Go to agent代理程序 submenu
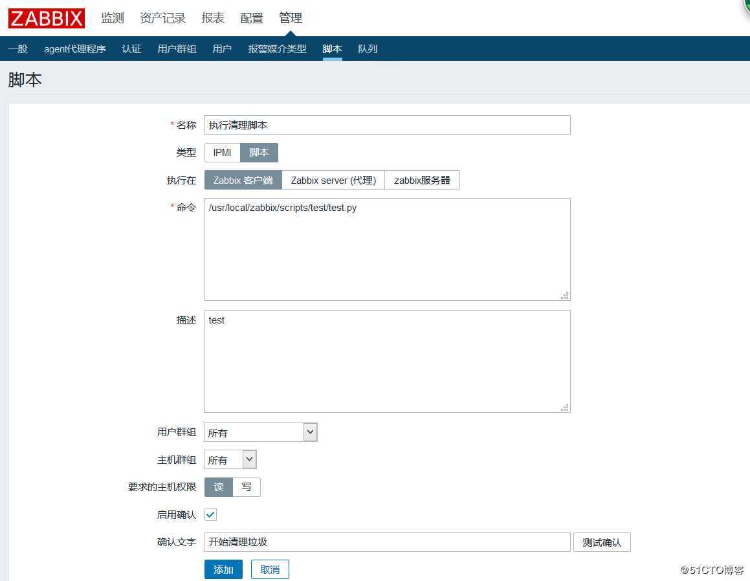 click(x=75, y=49)
